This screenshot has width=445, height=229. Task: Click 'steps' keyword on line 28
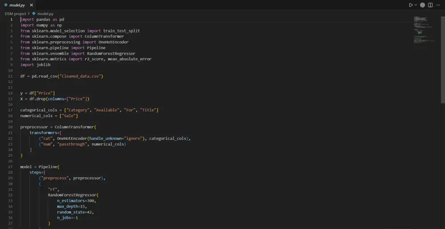pos(35,172)
